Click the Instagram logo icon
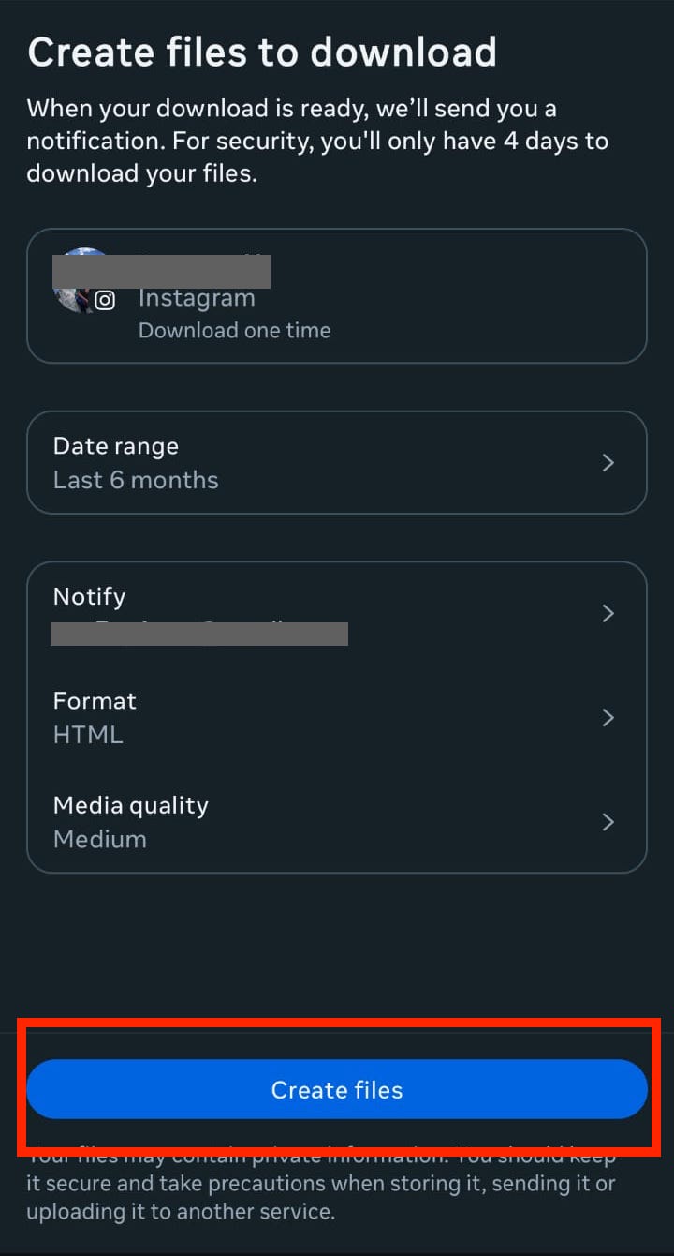674x1256 pixels. click(x=106, y=301)
